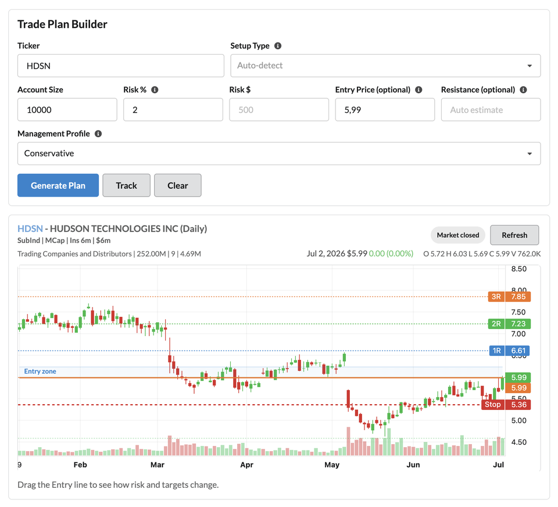Image resolution: width=558 pixels, height=507 pixels.
Task: Click the Clear button
Action: (x=178, y=185)
